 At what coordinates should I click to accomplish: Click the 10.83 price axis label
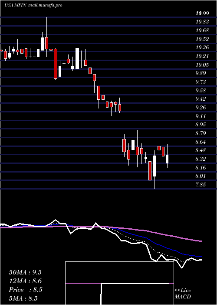(202, 22)
